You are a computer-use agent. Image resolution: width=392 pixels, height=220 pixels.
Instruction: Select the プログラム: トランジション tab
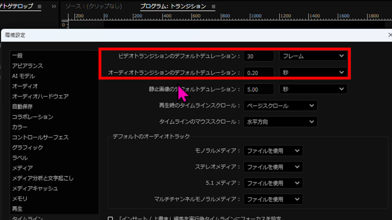173,6
